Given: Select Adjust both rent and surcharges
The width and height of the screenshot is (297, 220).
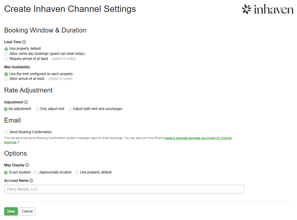Looking at the screenshot, I should click(70, 109).
